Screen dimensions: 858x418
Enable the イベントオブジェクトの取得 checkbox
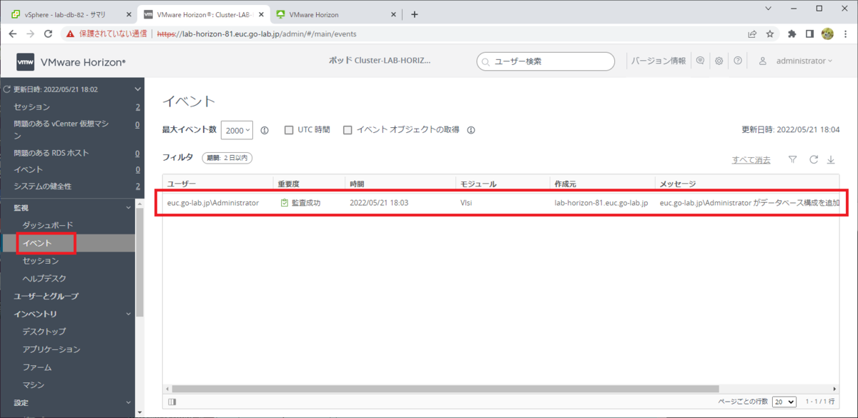click(347, 130)
